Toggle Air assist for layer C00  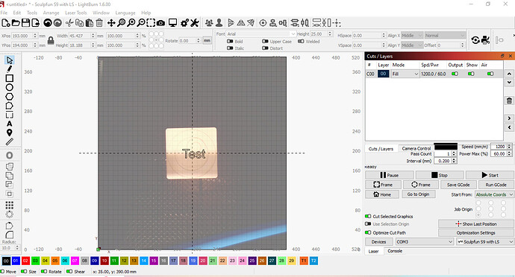(x=490, y=74)
